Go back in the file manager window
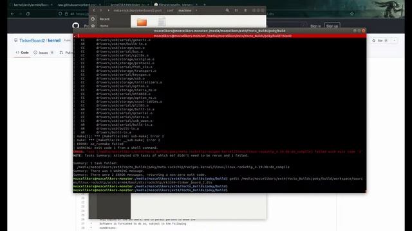Image resolution: width=412 pixels, height=231 pixels. click(94, 10)
